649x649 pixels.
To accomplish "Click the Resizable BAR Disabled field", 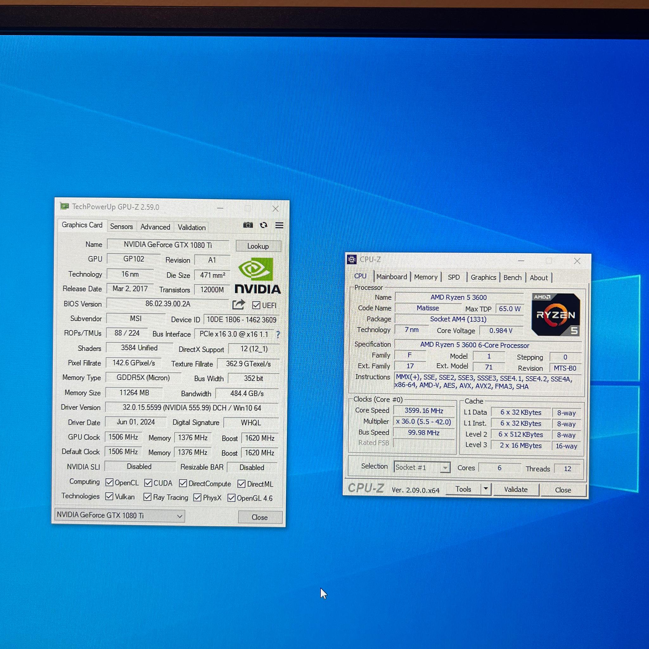I will tap(252, 467).
